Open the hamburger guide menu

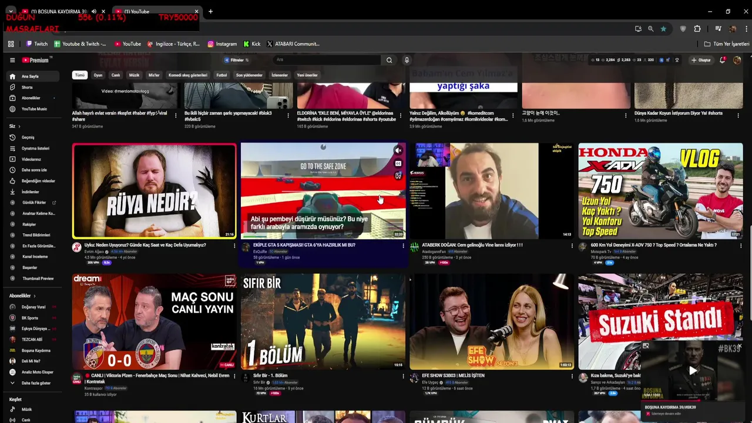(x=12, y=60)
